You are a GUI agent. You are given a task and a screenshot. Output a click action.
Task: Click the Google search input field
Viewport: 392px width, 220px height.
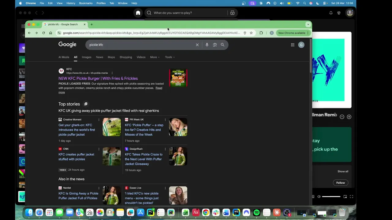tap(141, 45)
